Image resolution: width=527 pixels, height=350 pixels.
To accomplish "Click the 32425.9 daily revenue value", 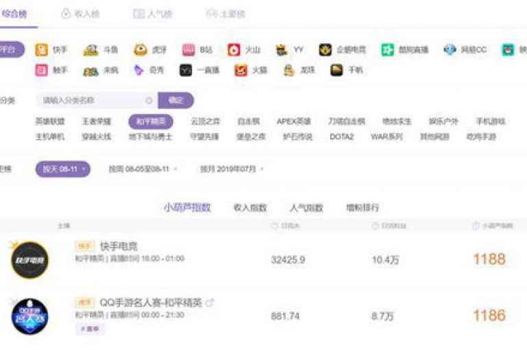I will point(288,259).
